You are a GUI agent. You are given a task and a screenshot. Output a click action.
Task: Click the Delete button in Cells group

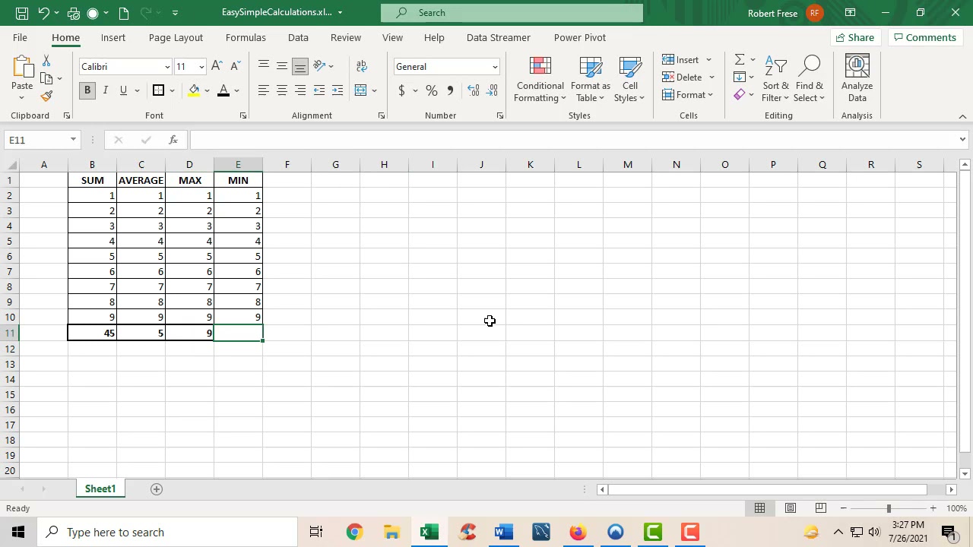[688, 77]
